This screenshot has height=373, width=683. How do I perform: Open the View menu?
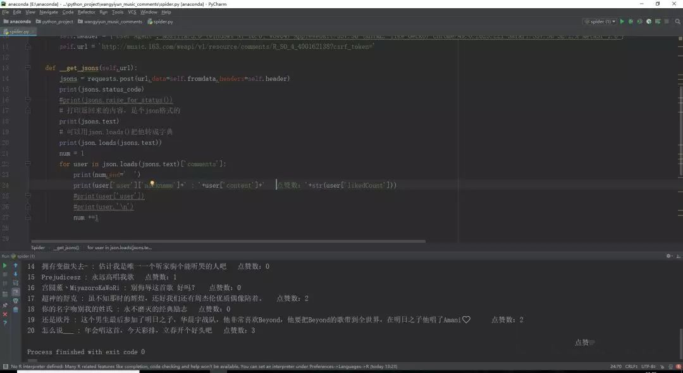30,12
